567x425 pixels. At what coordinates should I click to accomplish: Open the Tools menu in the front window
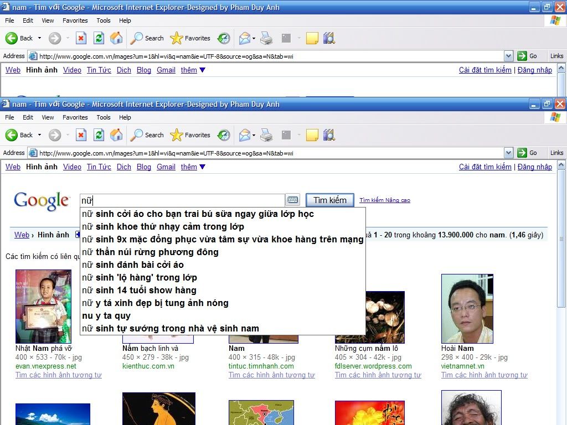(104, 117)
